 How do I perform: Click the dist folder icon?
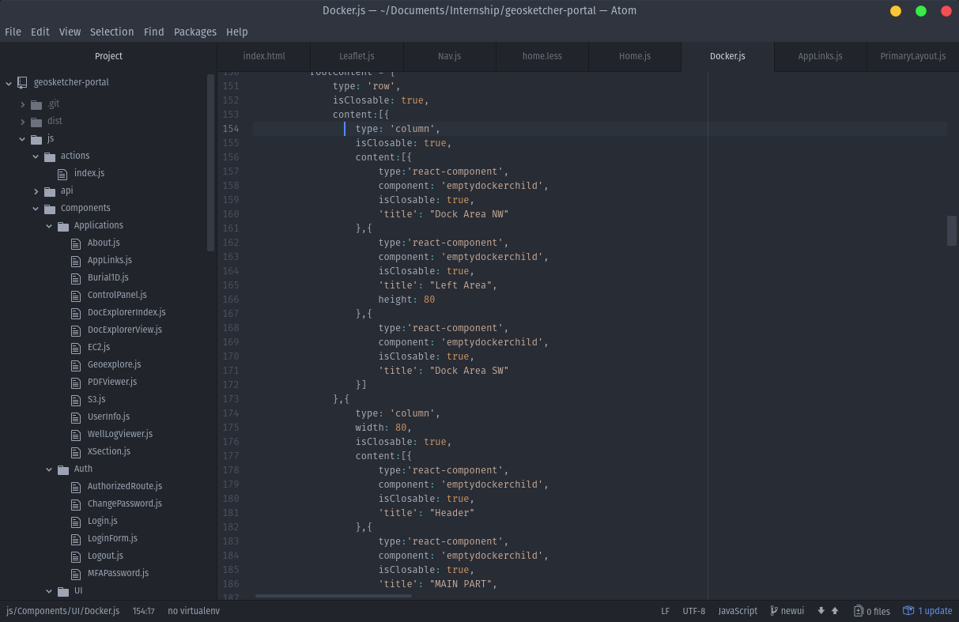point(36,121)
